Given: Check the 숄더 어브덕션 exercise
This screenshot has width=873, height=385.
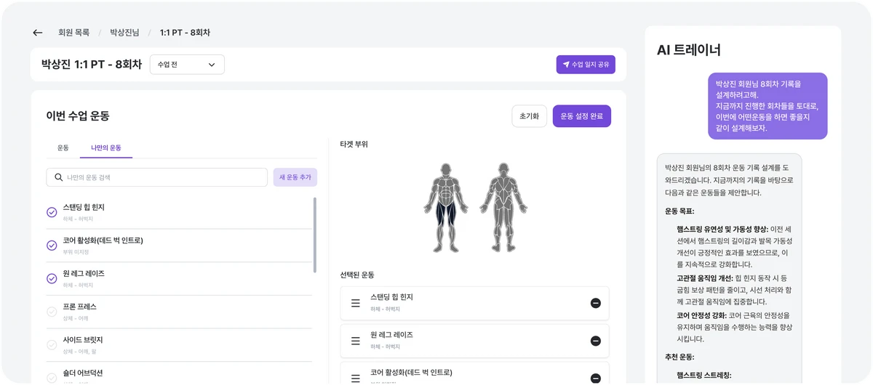Looking at the screenshot, I should pyautogui.click(x=52, y=378).
